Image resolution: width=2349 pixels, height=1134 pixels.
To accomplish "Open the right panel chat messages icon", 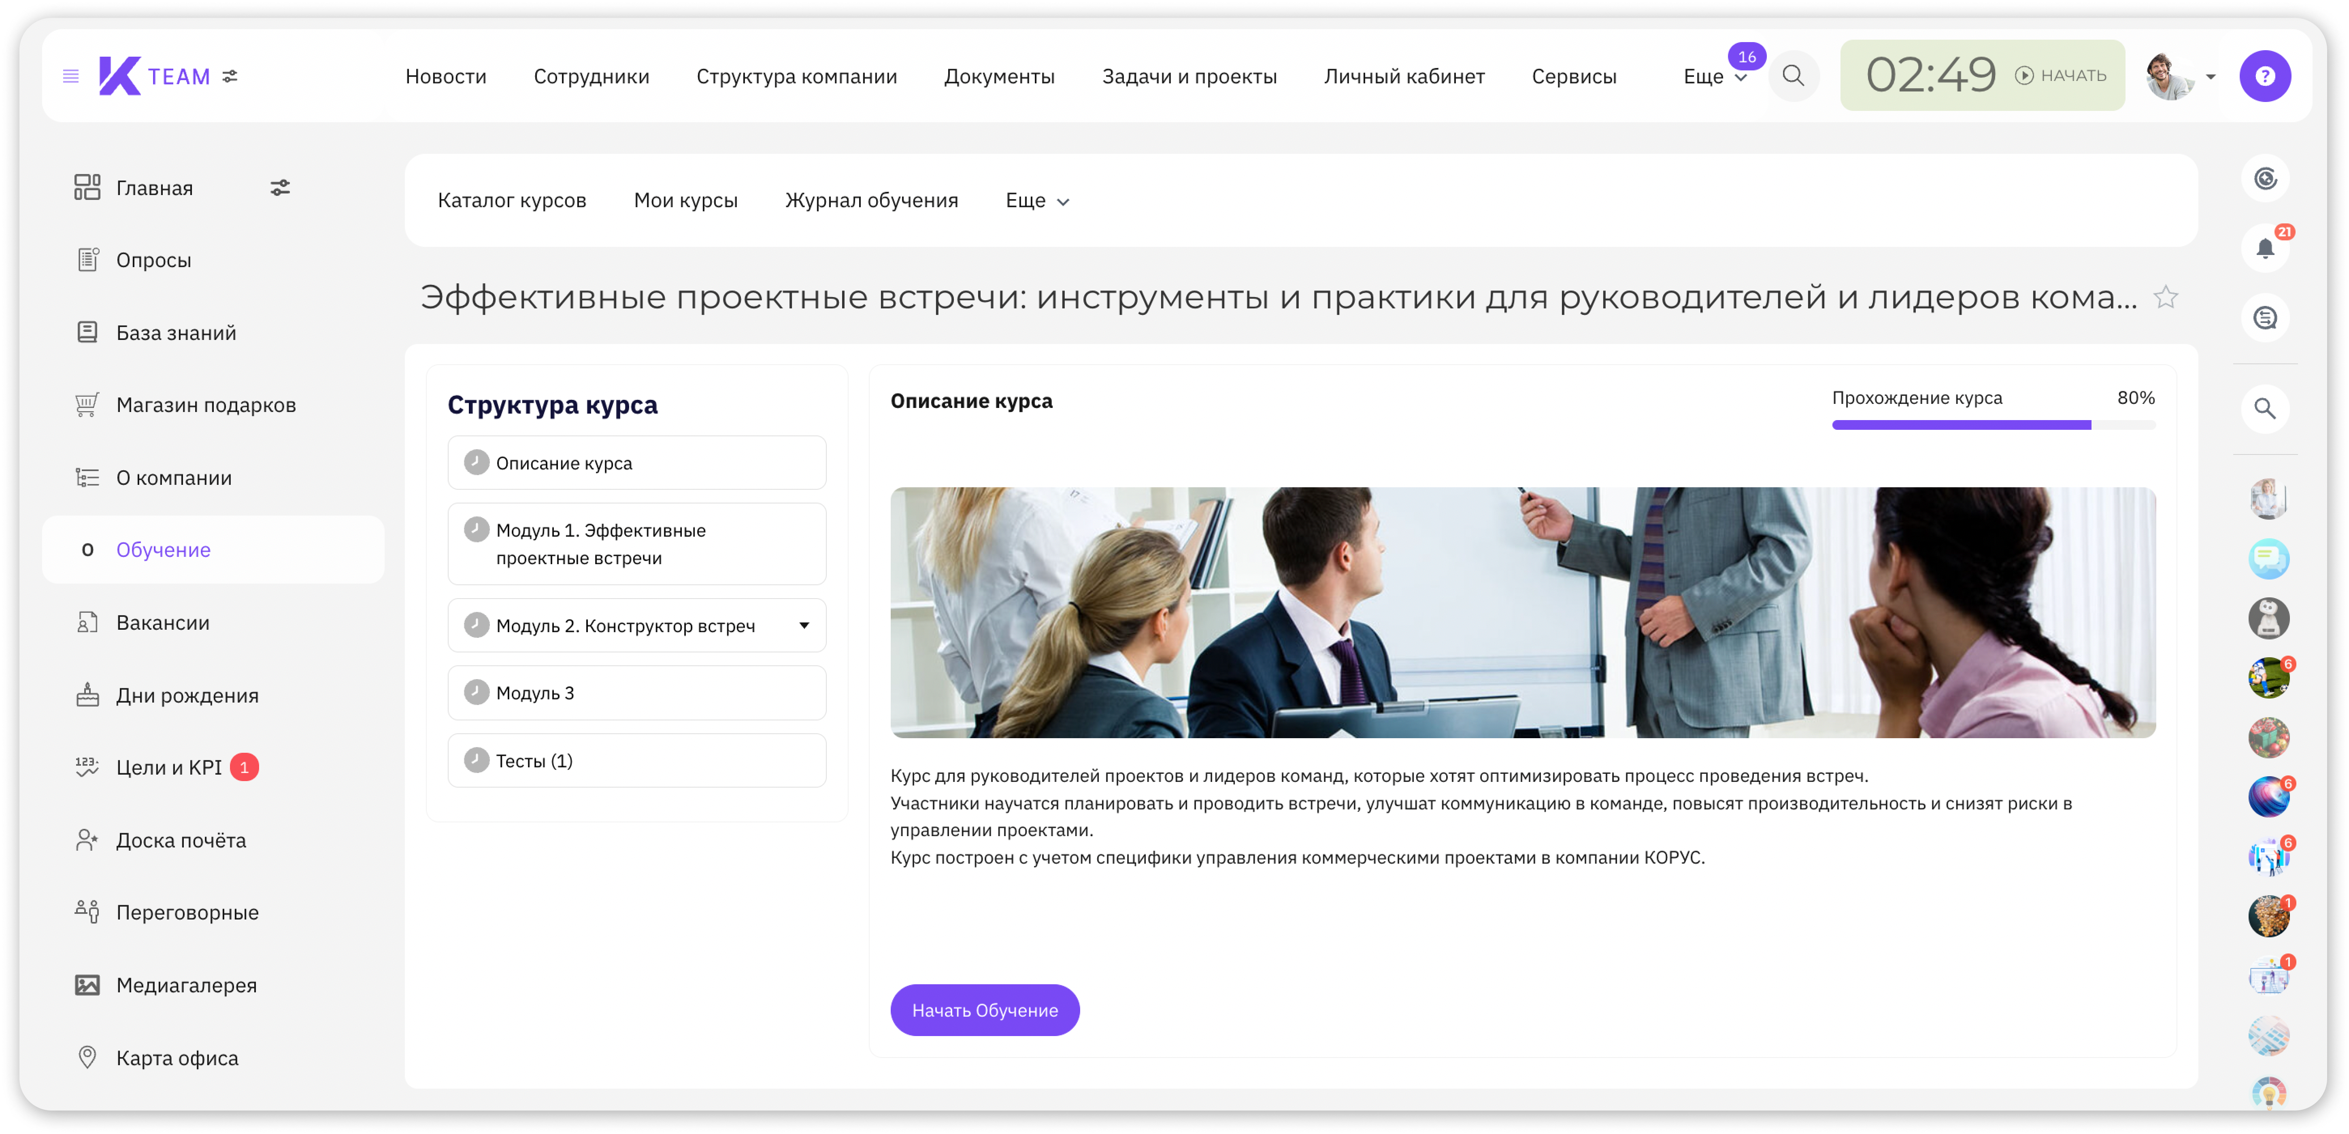I will tap(2265, 318).
